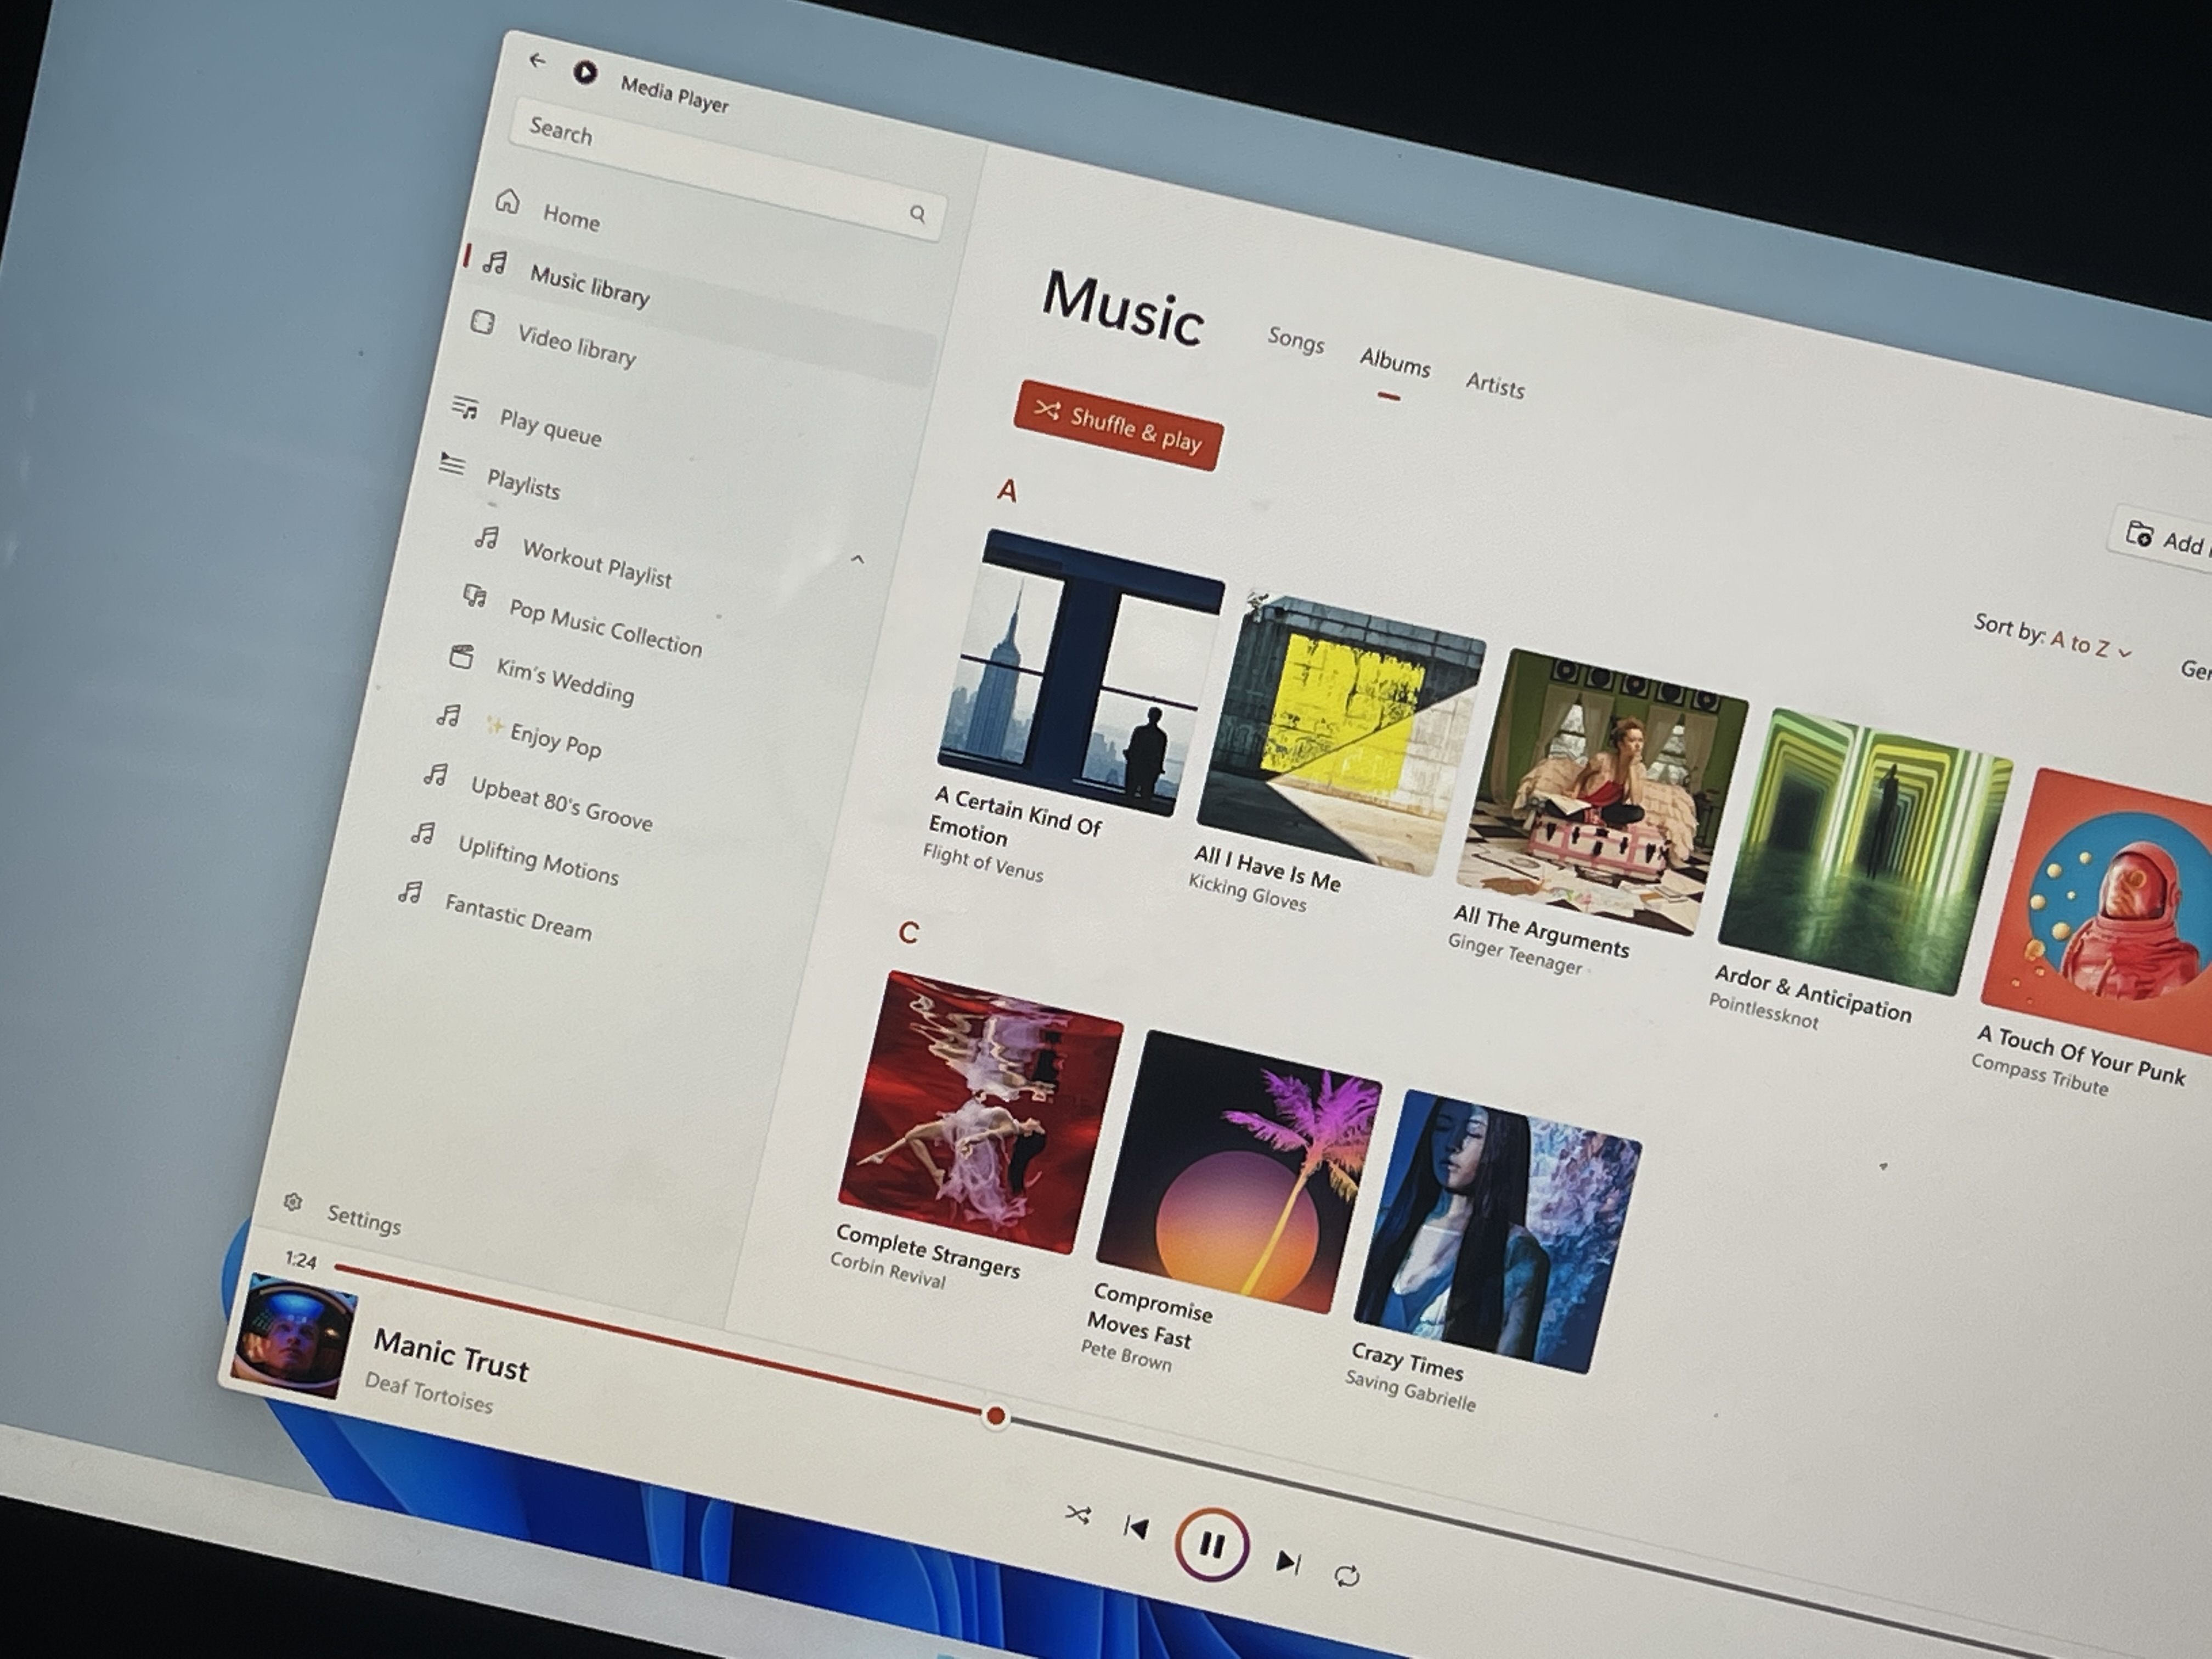The image size is (2212, 1659).
Task: Click the Deaf Tortoises artist name
Action: tap(429, 1393)
